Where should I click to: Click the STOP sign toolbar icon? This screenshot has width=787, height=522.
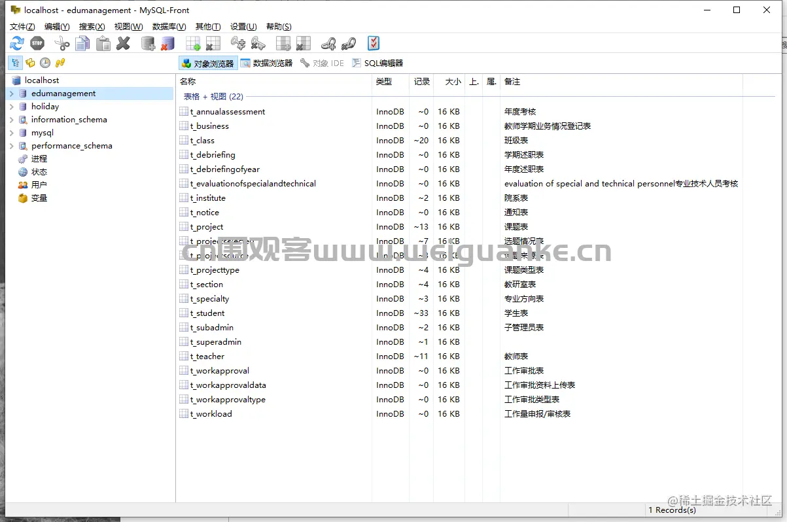pos(37,44)
